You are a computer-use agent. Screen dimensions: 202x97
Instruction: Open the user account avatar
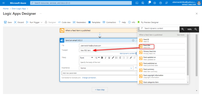[x=199, y=3]
